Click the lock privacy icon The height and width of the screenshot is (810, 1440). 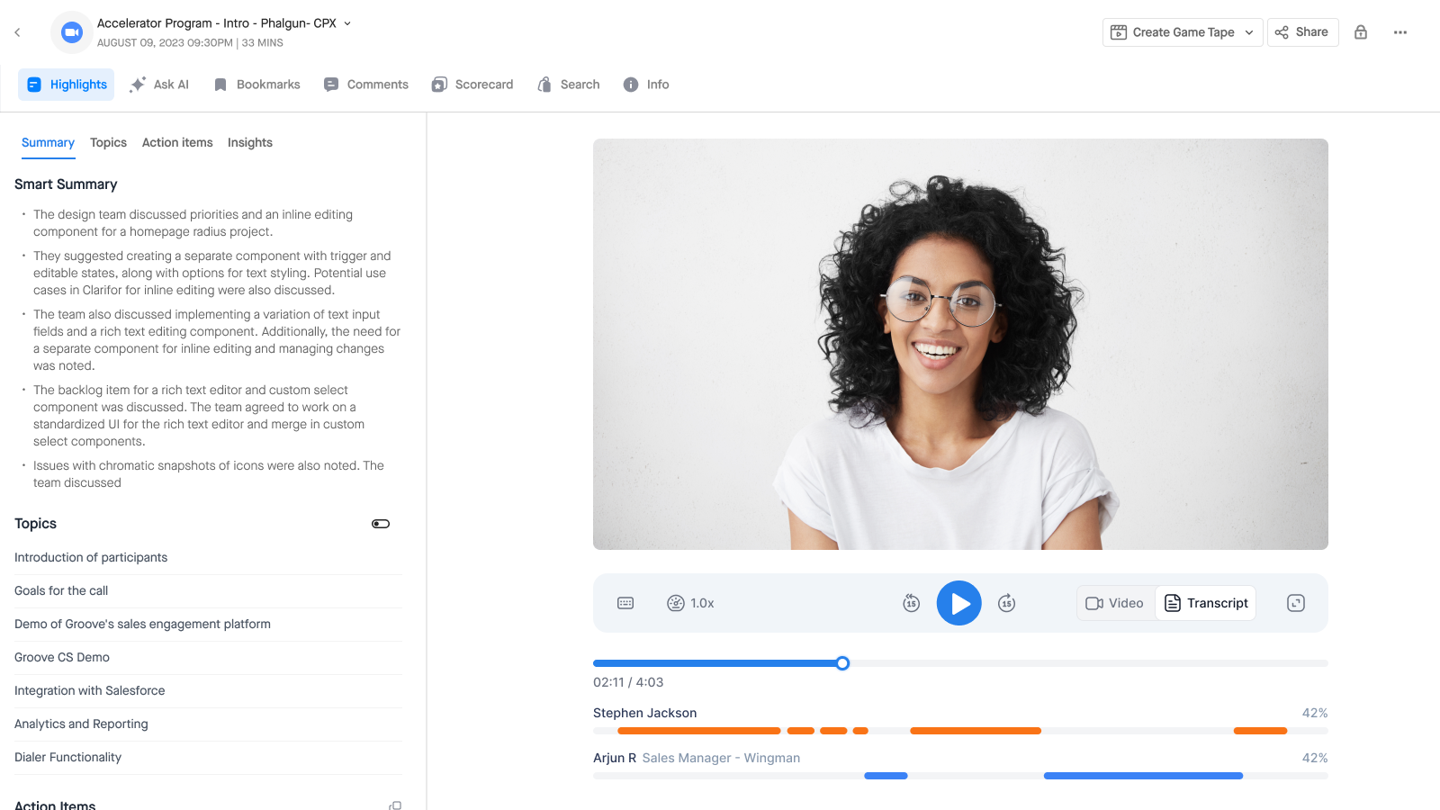(1361, 32)
